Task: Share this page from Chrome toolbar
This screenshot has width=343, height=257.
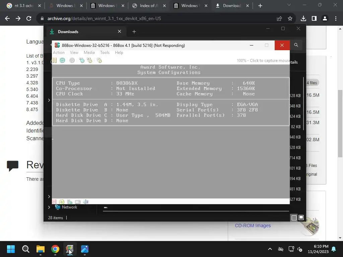Action: tap(279, 19)
